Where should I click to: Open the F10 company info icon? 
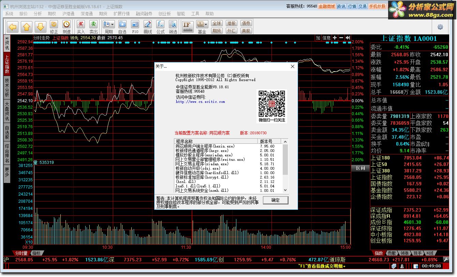point(135,27)
